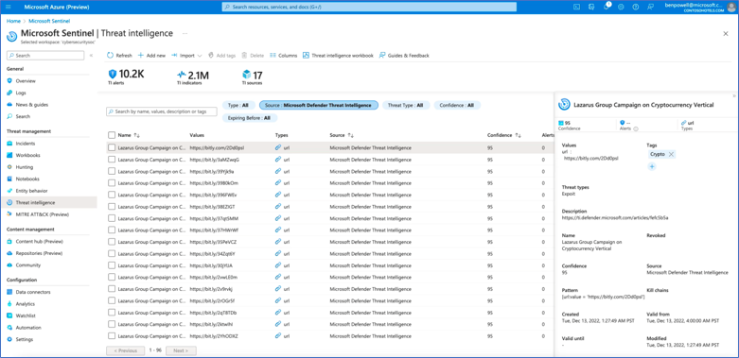This screenshot has width=739, height=358.
Task: Close the Threat intelligence blade
Action: pos(726,33)
